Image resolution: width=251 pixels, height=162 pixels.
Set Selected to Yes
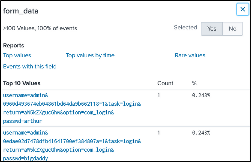(x=212, y=29)
